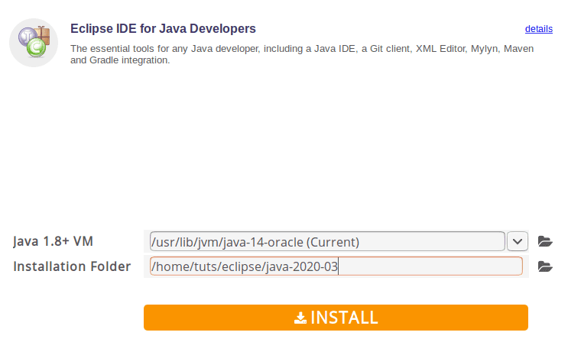The image size is (568, 342).
Task: Select the Java 1.8+ VM path field
Action: (327, 241)
